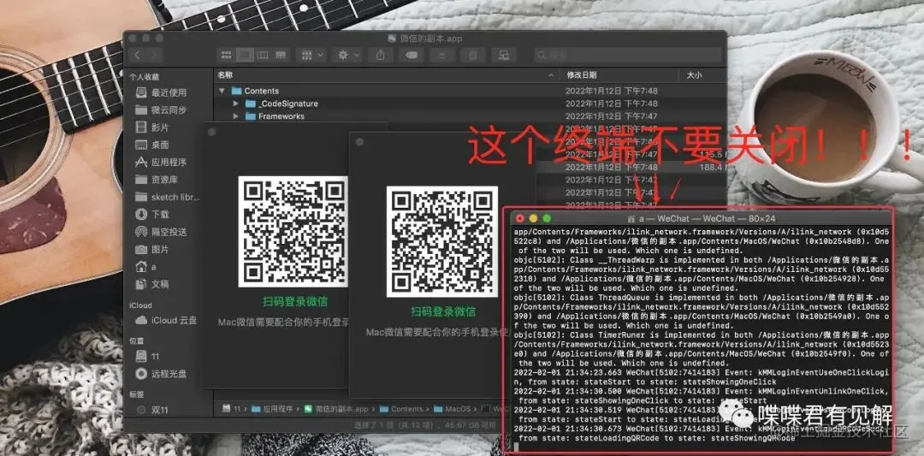
Task: Open 隔空投送 in the Finder sidebar
Action: (x=161, y=232)
